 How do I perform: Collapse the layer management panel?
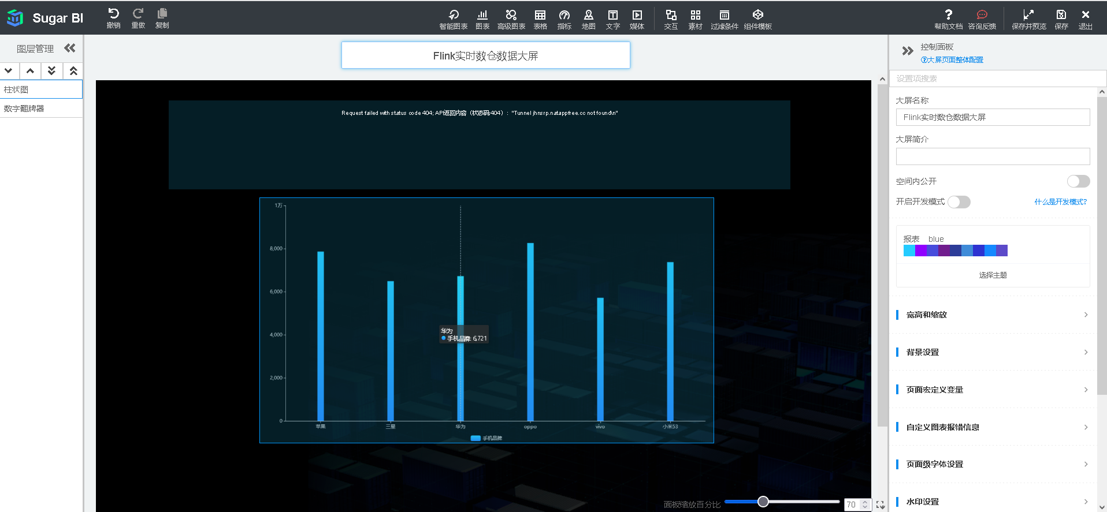click(x=70, y=48)
